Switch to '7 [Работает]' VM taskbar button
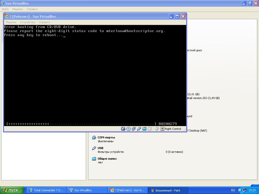The width and height of the screenshot is (259, 194). pos(127,190)
